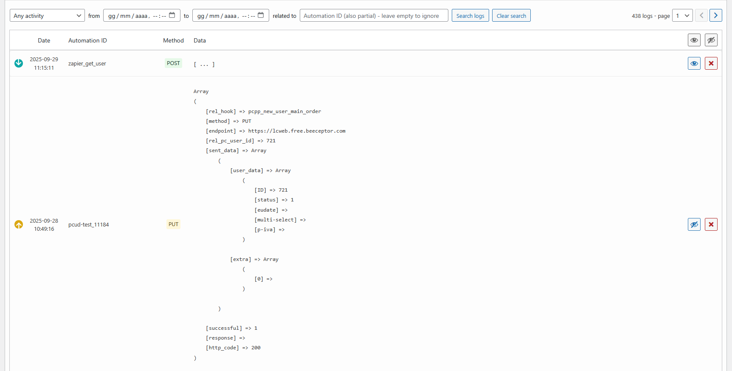Click the teal incoming arrow icon for zapier_get_user
Screen dimensions: 732x371
[19, 63]
